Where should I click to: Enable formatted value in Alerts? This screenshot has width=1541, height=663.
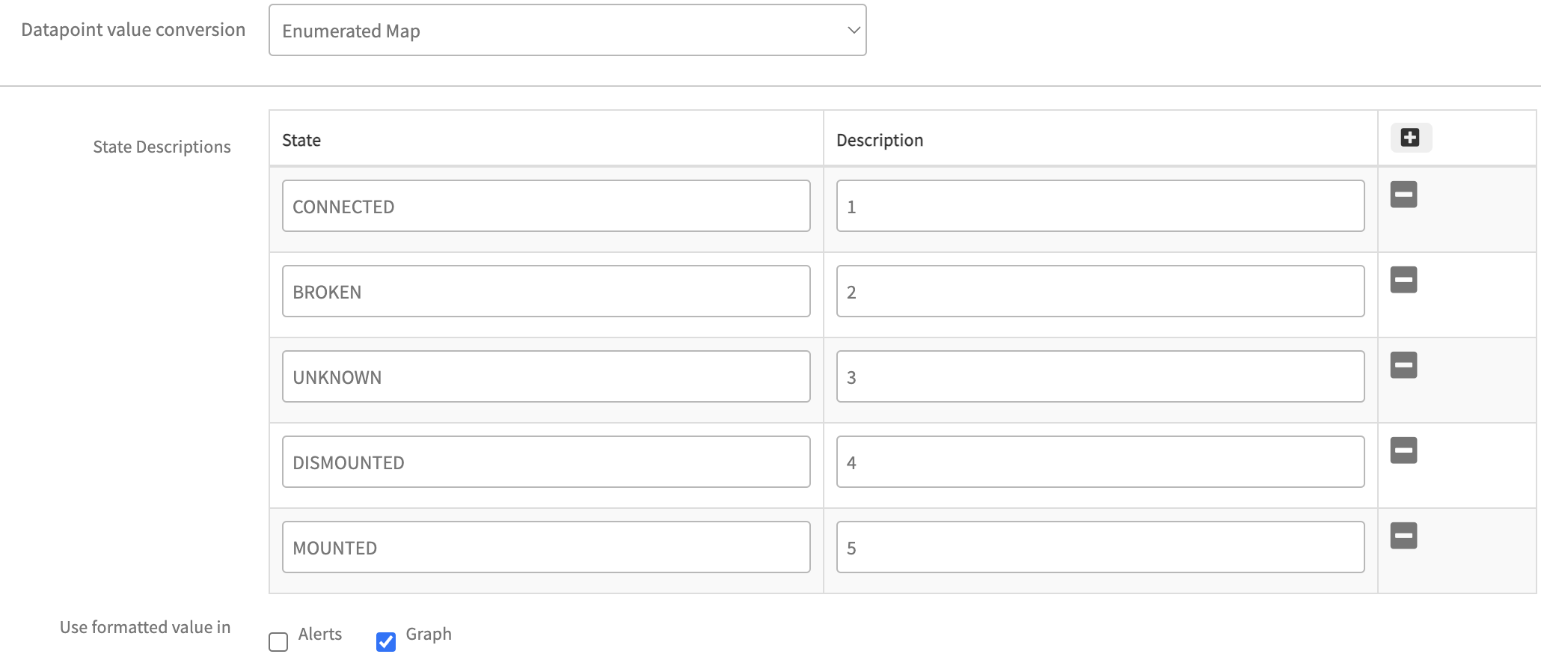coord(278,642)
